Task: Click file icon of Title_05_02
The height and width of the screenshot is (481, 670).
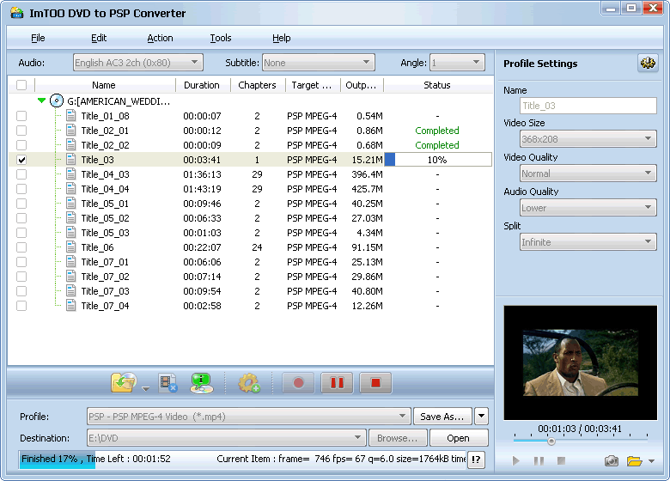Action: click(71, 218)
